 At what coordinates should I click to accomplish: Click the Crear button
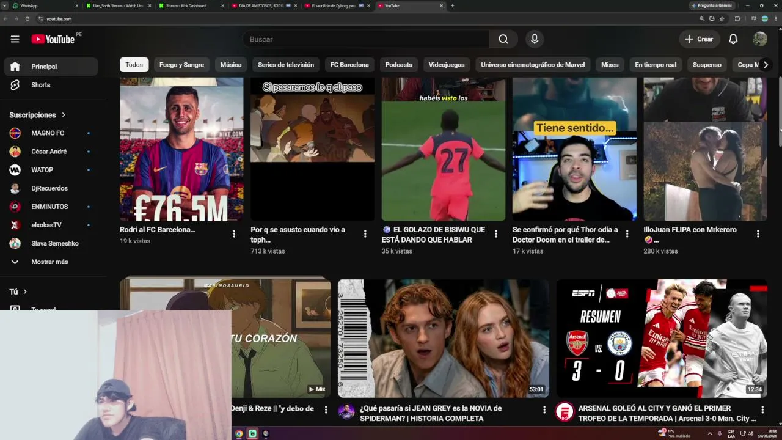[x=699, y=39]
